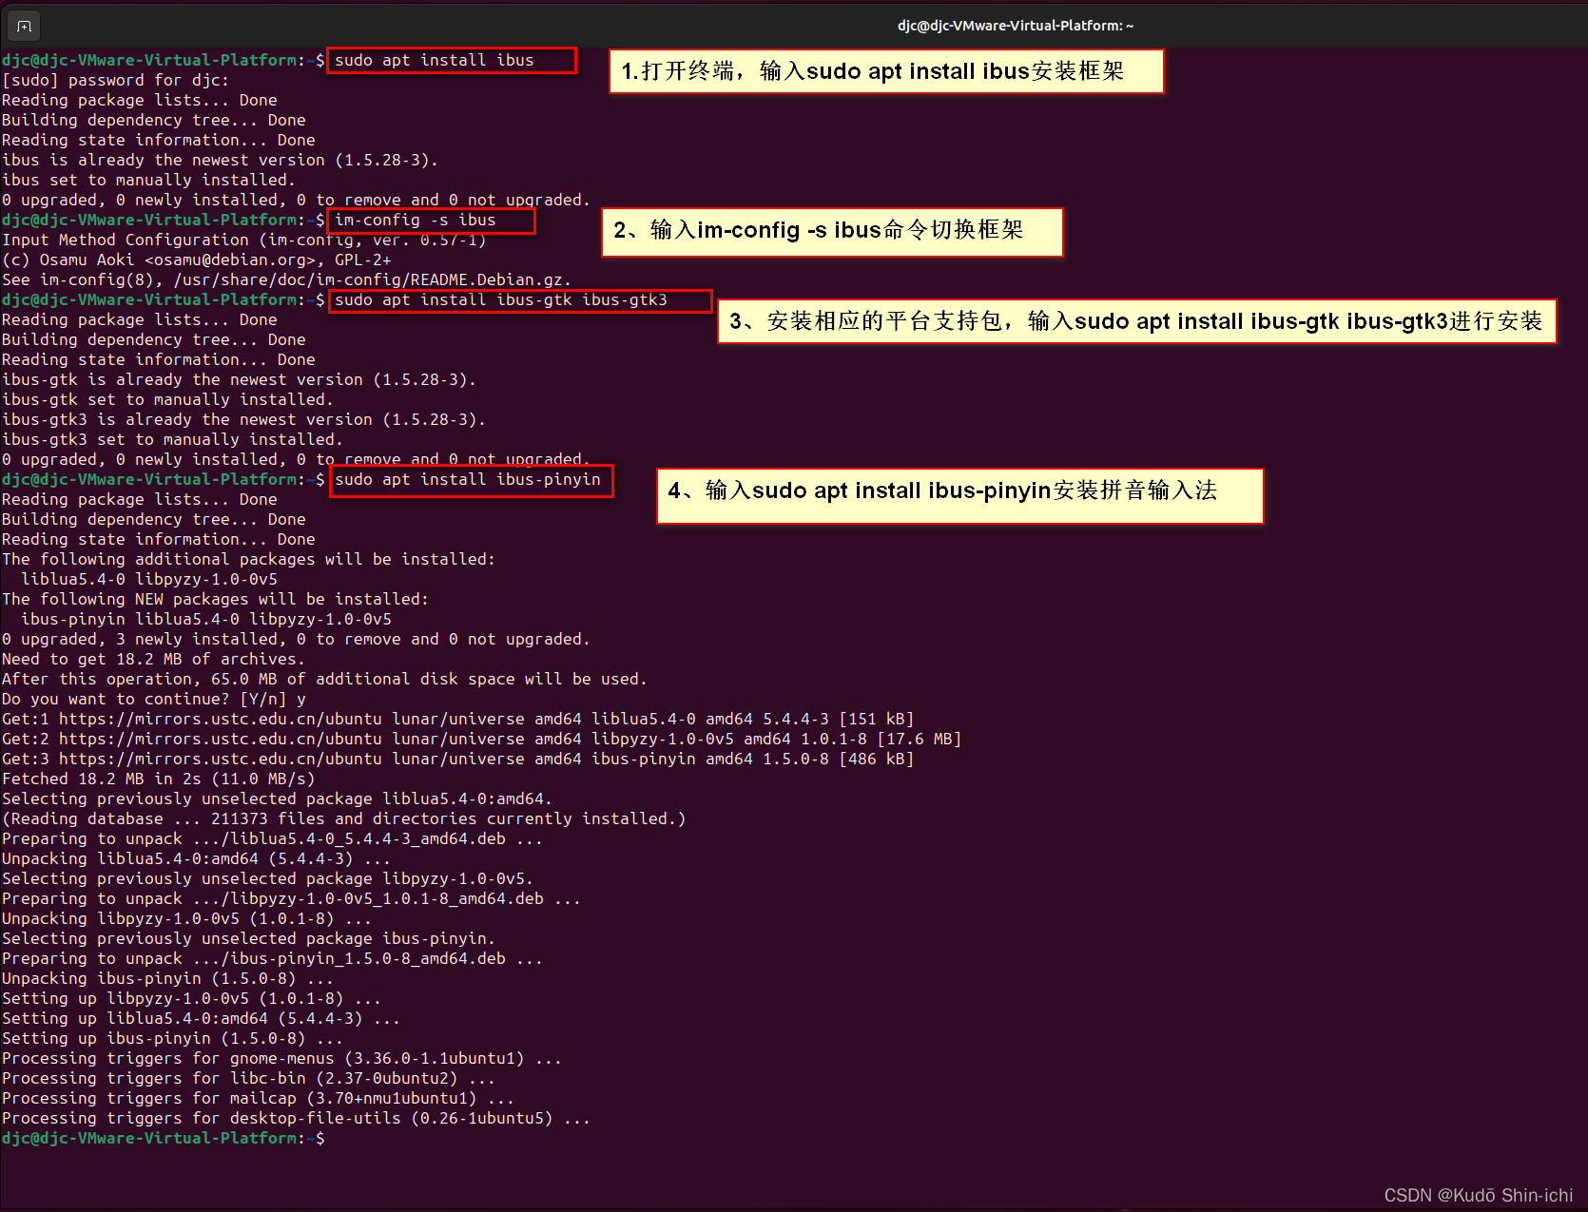This screenshot has height=1212, width=1588.
Task: Click the Osamu Aoki copyright line
Action: (197, 260)
